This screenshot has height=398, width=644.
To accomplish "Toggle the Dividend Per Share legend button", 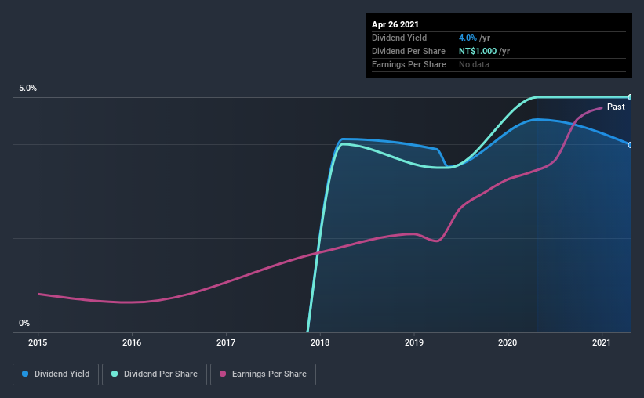I will 155,374.
